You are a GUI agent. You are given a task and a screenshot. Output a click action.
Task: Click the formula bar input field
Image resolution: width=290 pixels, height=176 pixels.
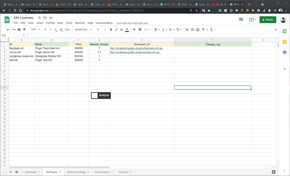click(142, 35)
